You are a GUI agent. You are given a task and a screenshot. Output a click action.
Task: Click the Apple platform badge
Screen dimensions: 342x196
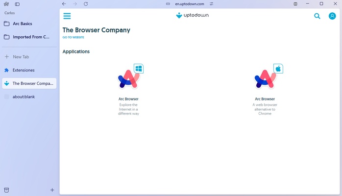click(278, 69)
